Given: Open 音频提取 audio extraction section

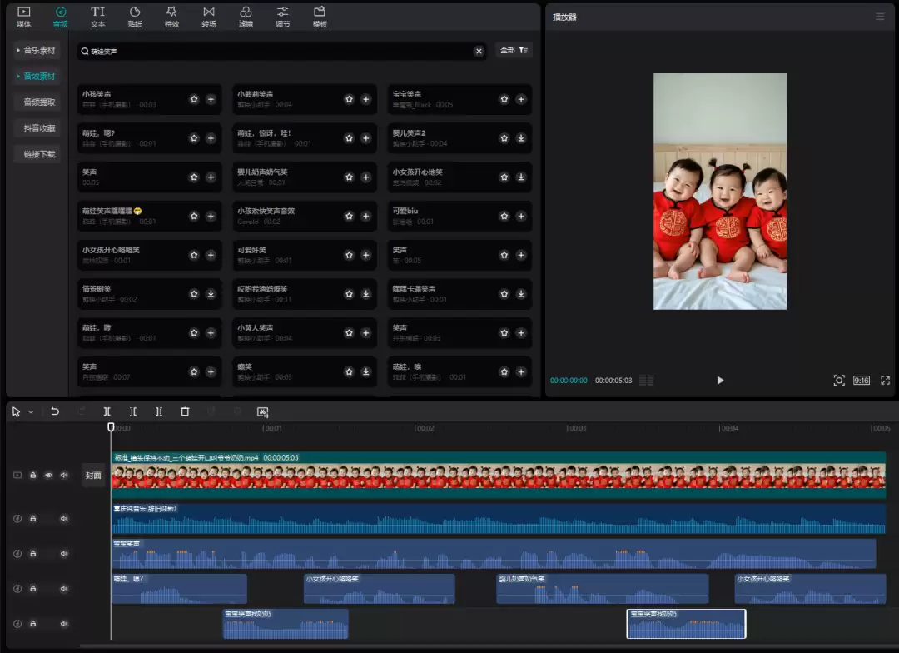Looking at the screenshot, I should (x=39, y=102).
